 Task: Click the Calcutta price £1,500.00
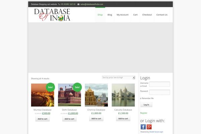(123, 113)
